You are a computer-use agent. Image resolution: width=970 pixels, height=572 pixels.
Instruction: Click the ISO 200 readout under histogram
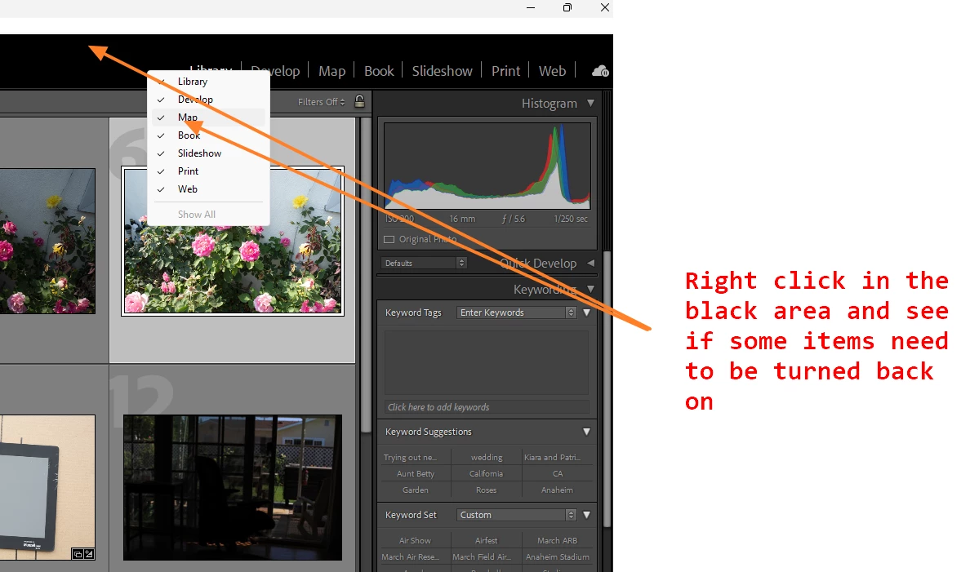click(399, 219)
